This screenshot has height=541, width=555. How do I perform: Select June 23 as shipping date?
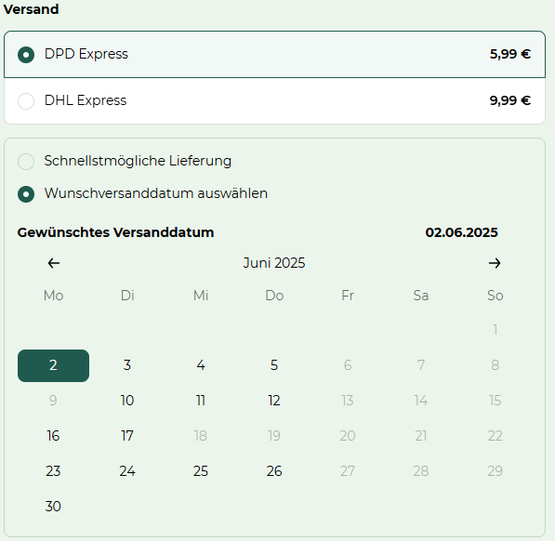[x=53, y=471]
